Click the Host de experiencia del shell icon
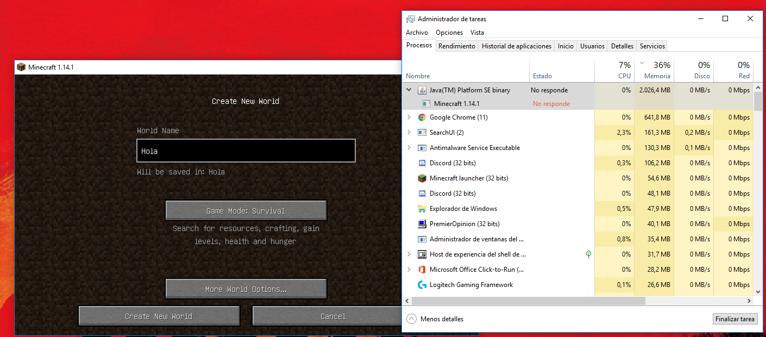 click(x=422, y=254)
